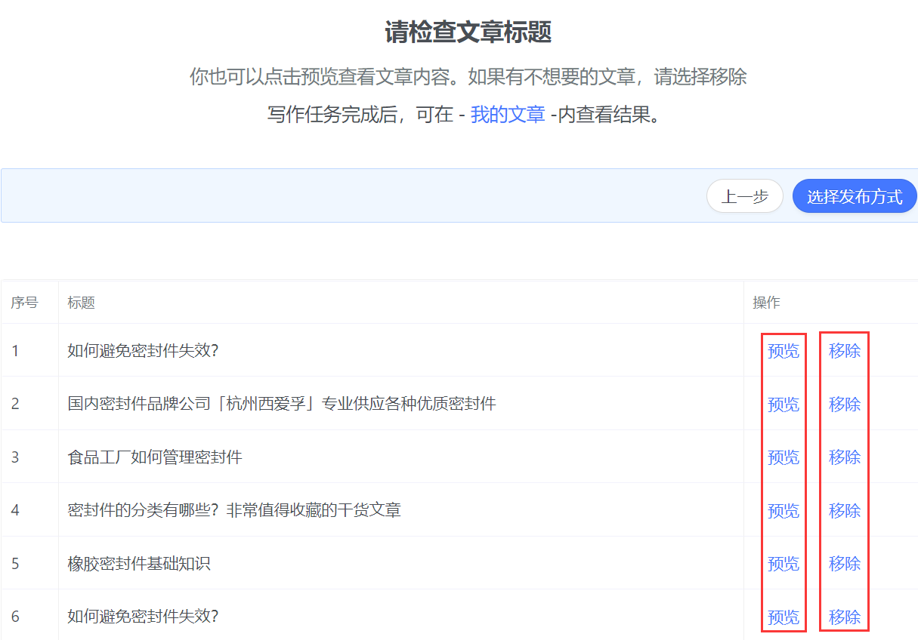Remove 橡胶密封件基础知识 article
Screen dimensions: 918x640
coord(844,564)
